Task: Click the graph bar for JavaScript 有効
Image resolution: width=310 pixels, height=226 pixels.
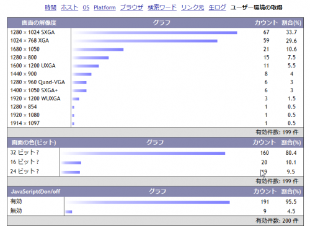Action: [x=148, y=202]
